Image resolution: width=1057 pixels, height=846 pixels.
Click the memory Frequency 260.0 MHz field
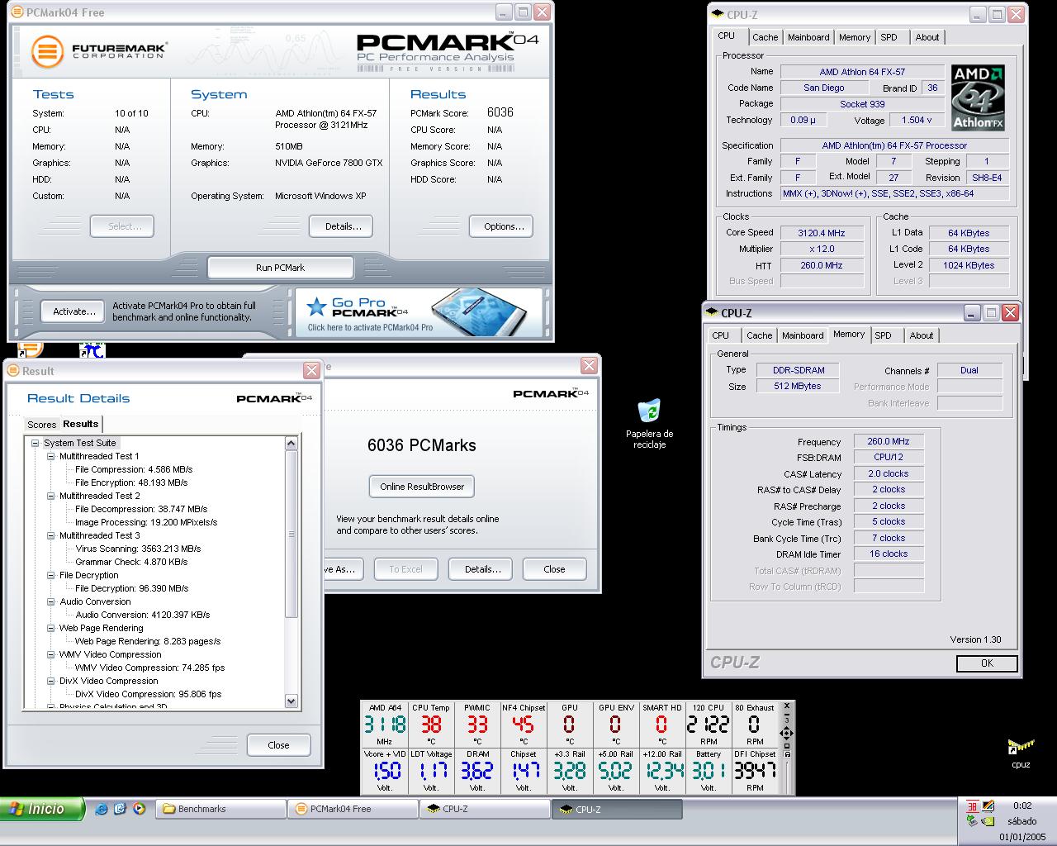coord(889,441)
